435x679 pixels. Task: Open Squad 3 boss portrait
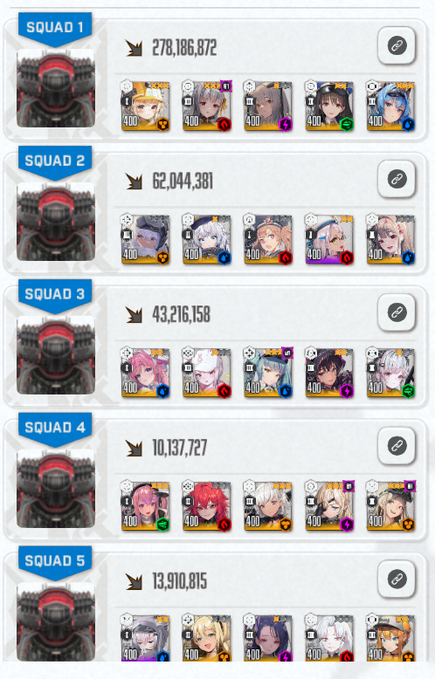click(x=56, y=354)
